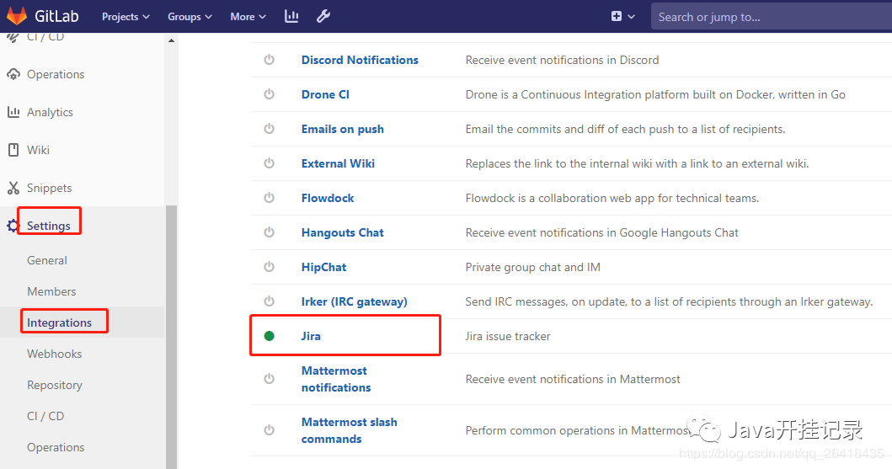892x469 pixels.
Task: Expand the new item dropdown arrow
Action: pos(631,17)
